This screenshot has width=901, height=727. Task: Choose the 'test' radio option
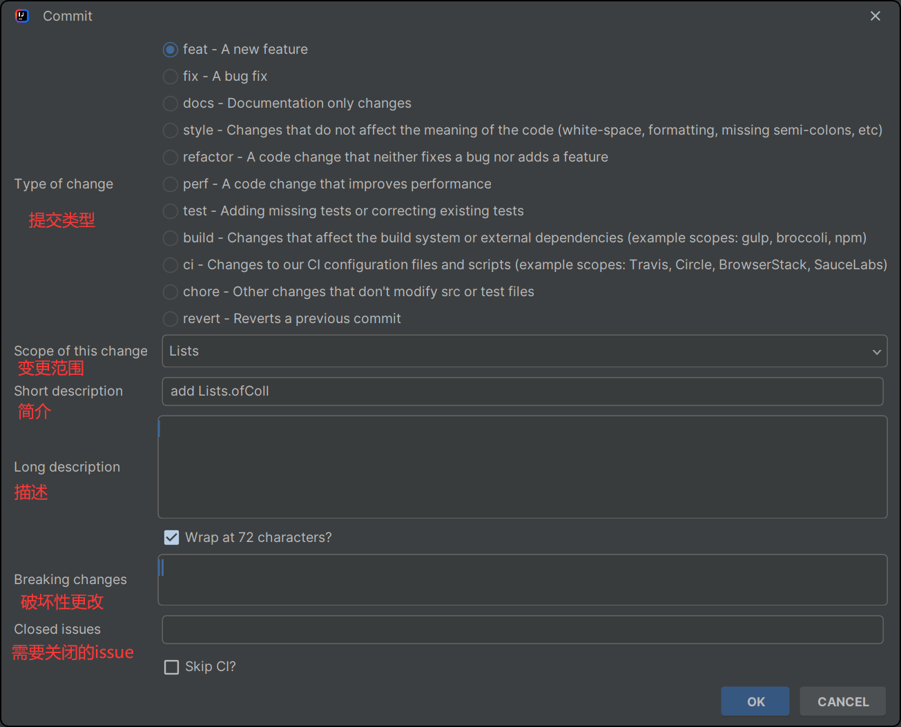[x=171, y=211]
